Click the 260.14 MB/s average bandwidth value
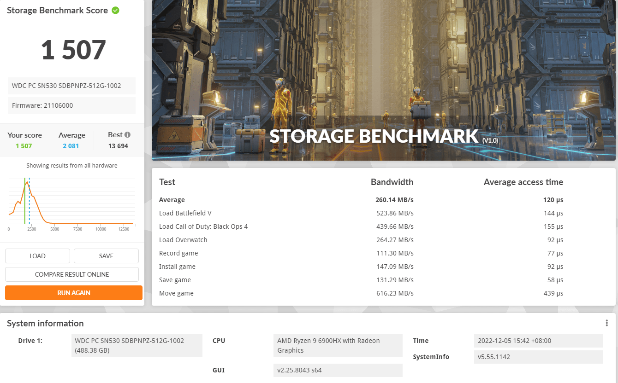This screenshot has width=618, height=383. (394, 200)
